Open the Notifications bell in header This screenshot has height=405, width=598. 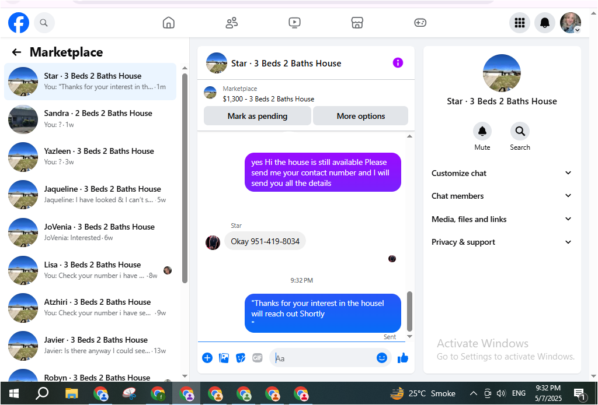pyautogui.click(x=545, y=23)
